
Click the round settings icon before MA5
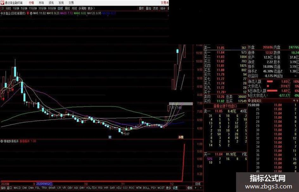[x=31, y=13]
